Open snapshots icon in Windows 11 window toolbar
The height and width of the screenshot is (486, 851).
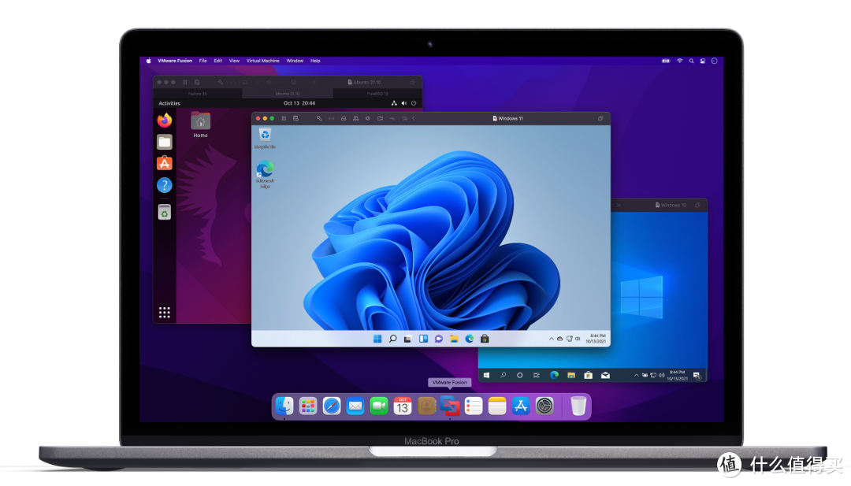click(x=295, y=118)
